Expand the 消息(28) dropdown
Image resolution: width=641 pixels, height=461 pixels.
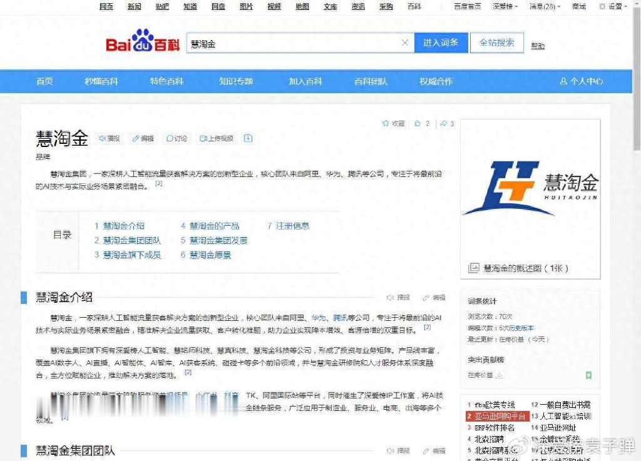tap(545, 6)
